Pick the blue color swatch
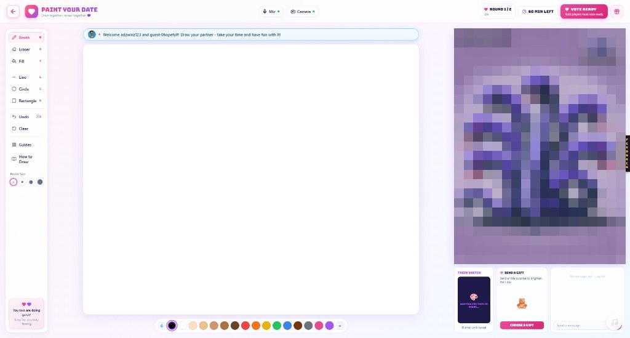 [287, 326]
